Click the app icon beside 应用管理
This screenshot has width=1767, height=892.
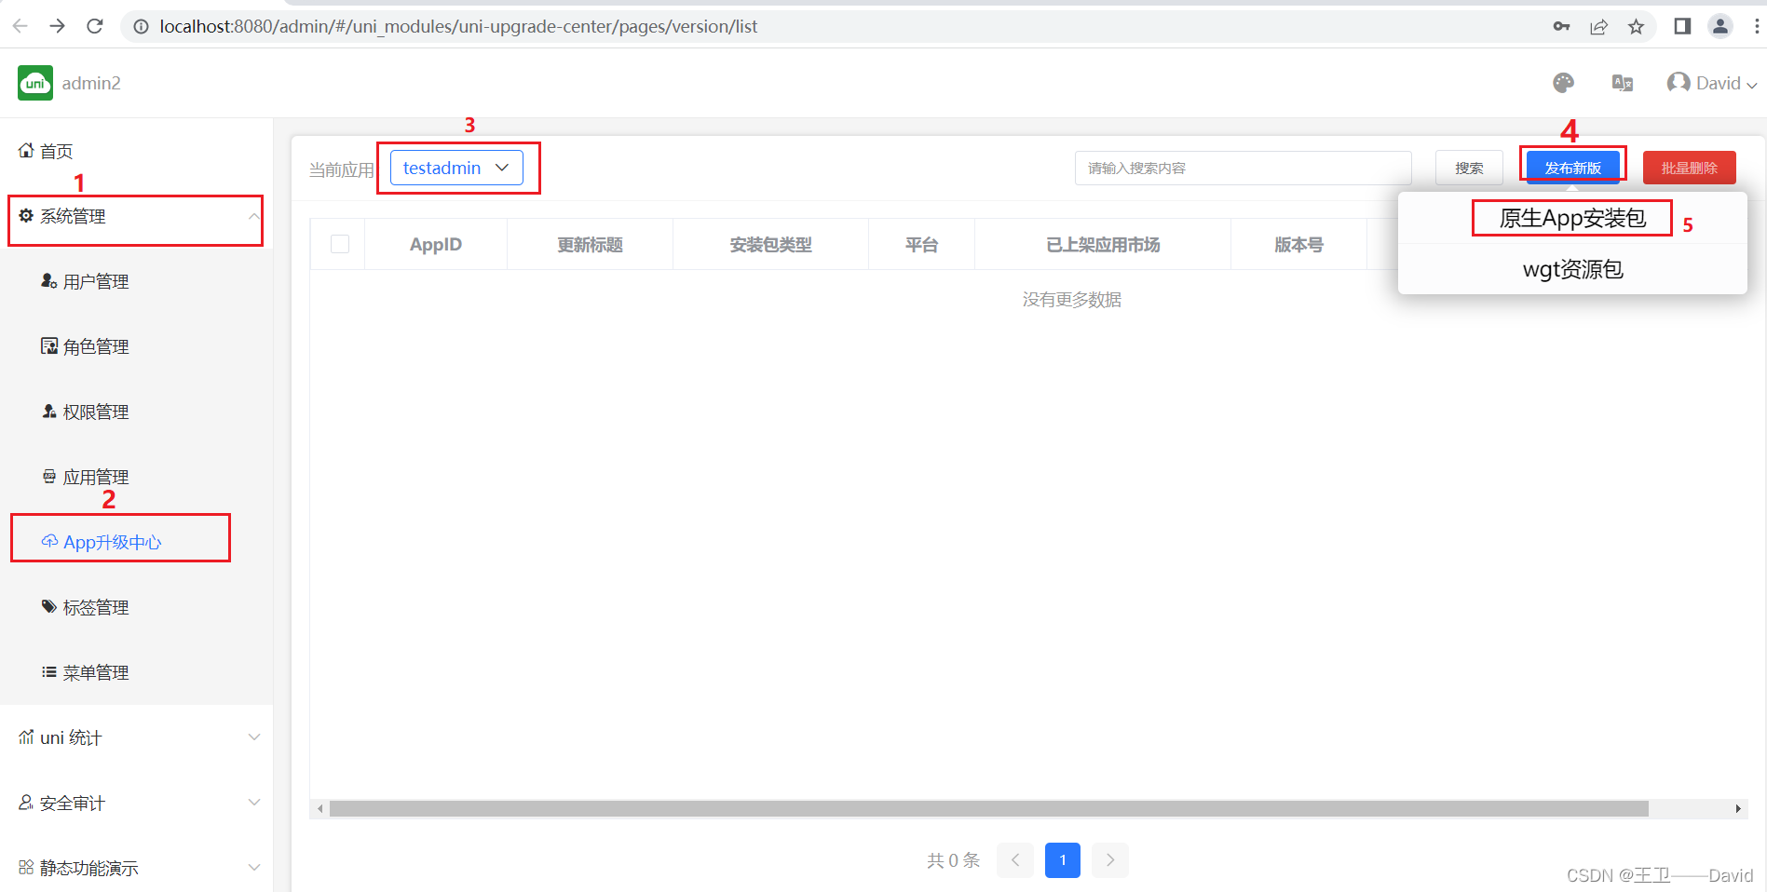pyautogui.click(x=49, y=476)
